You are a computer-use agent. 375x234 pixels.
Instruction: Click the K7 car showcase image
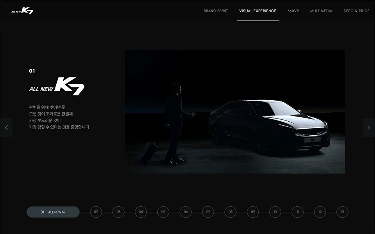click(x=235, y=112)
